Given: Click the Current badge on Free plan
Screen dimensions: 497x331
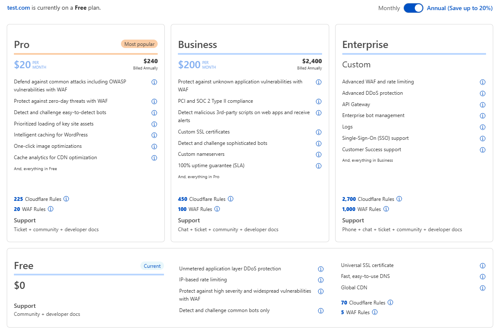Looking at the screenshot, I should coord(152,266).
